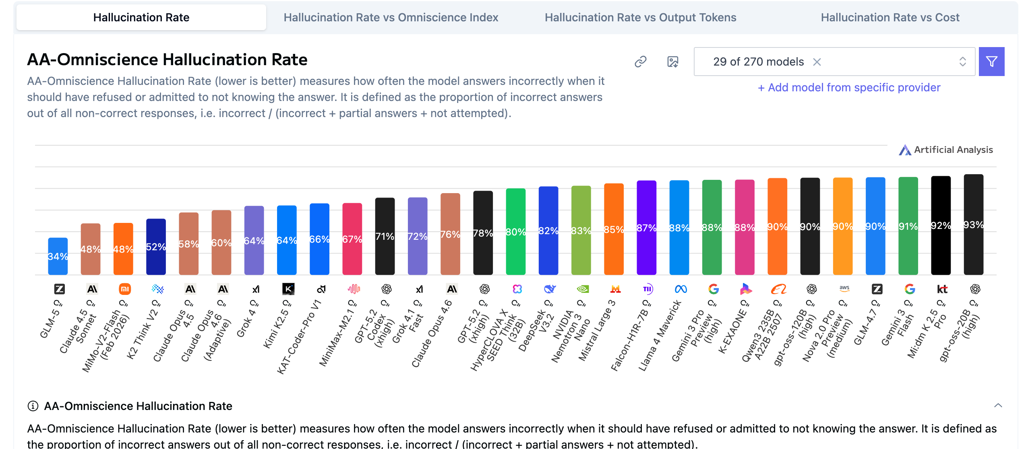Click the GLM-5 34% blue bar
Viewport: 1026px width, 449px height.
click(x=58, y=256)
